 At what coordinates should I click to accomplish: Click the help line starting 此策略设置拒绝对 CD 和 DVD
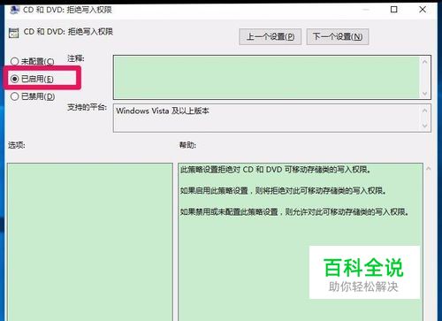point(276,170)
